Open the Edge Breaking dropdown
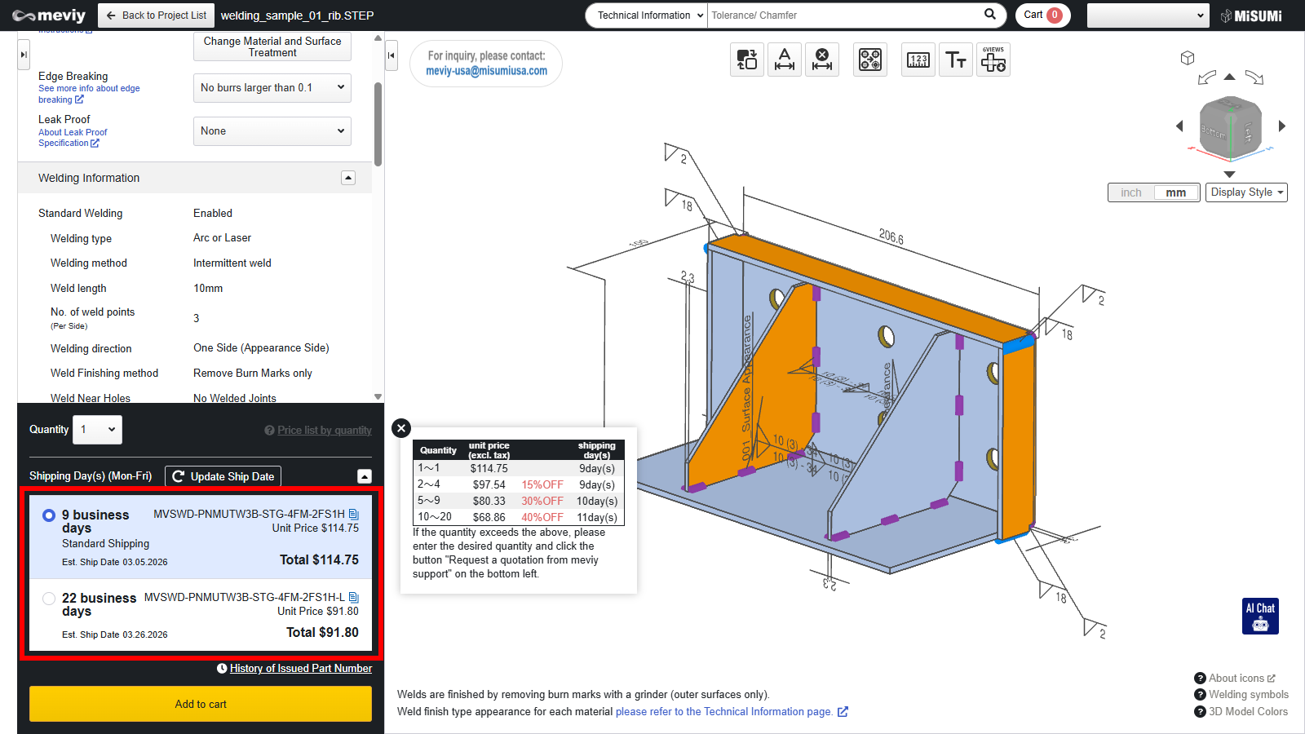Image resolution: width=1305 pixels, height=734 pixels. [x=272, y=88]
